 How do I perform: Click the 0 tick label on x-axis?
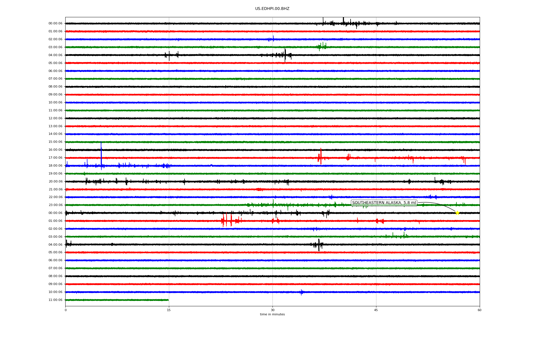tap(66, 310)
